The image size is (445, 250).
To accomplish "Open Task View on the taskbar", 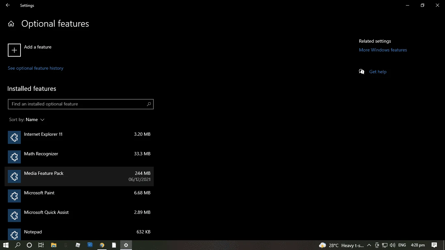I will (x=41, y=245).
